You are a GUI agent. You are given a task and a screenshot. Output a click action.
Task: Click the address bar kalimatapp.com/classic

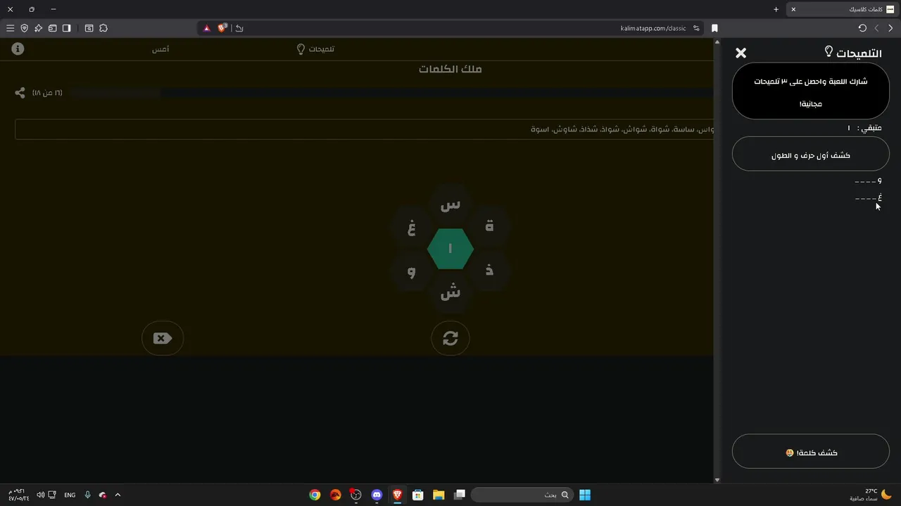(653, 28)
